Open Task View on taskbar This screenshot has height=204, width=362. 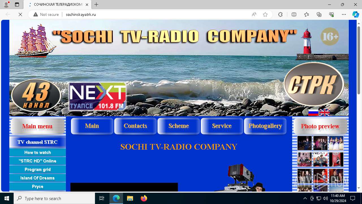tap(102, 198)
